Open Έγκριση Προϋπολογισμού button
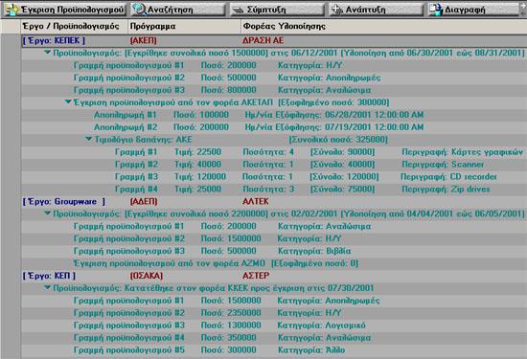The height and width of the screenshot is (359, 527). pos(65,10)
